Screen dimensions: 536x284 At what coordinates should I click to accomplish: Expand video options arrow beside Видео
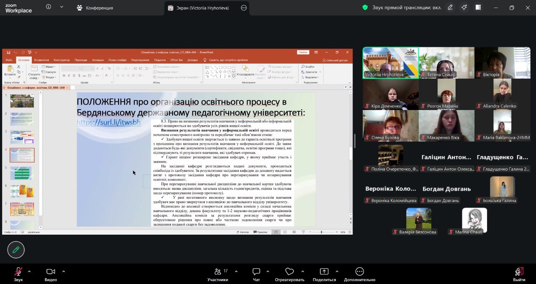(64, 271)
